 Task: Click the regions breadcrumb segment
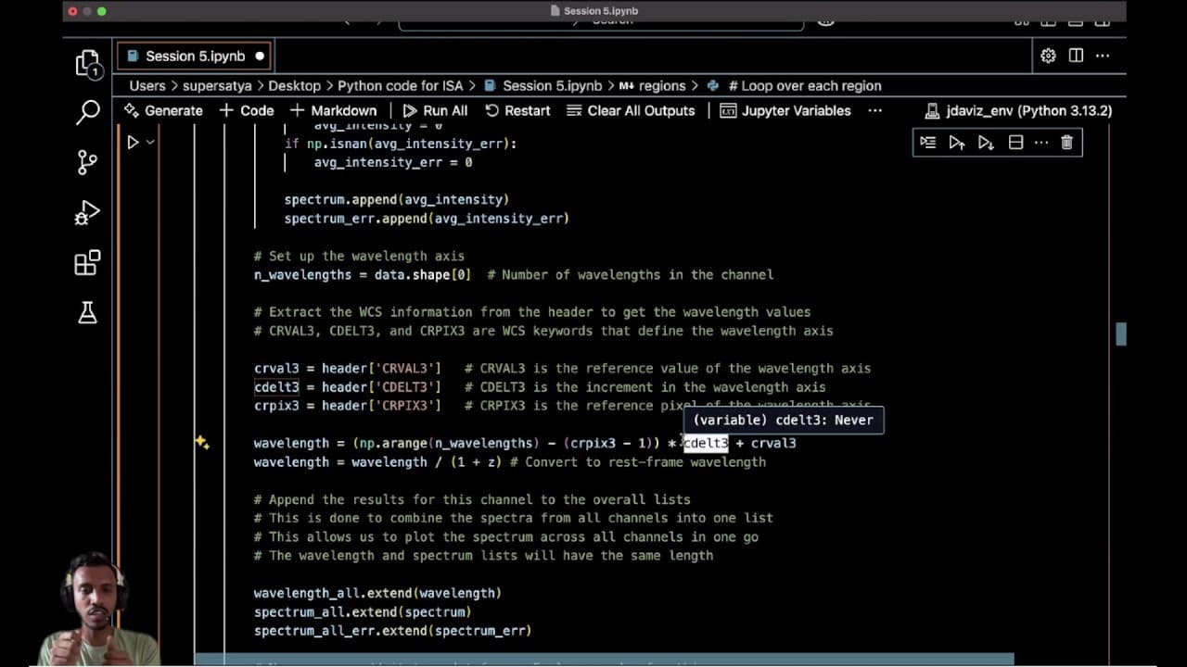tap(652, 85)
